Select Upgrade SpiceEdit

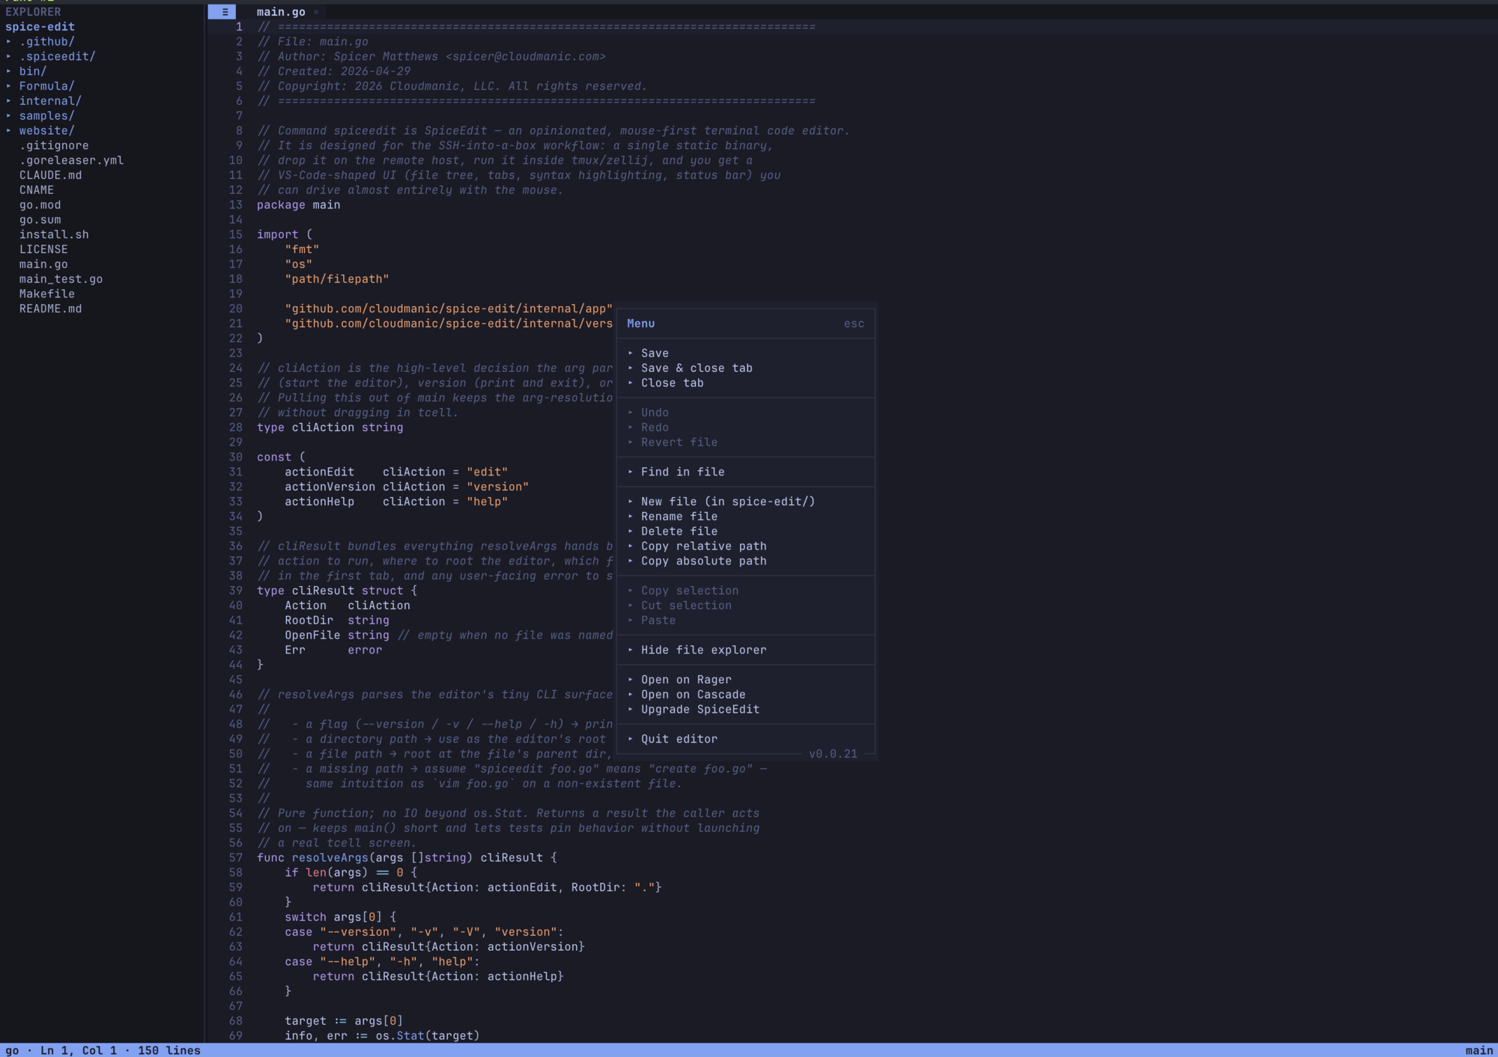pos(700,710)
